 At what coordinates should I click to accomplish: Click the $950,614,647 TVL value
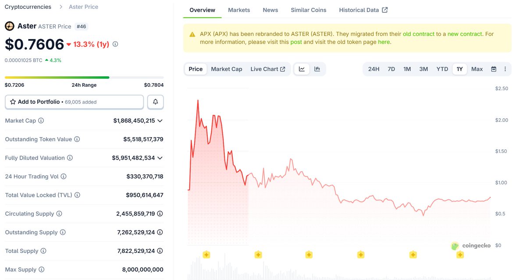click(x=145, y=195)
